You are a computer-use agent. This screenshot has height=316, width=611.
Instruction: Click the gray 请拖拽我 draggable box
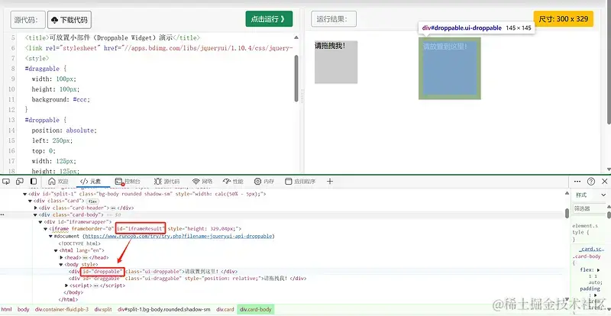coord(336,63)
